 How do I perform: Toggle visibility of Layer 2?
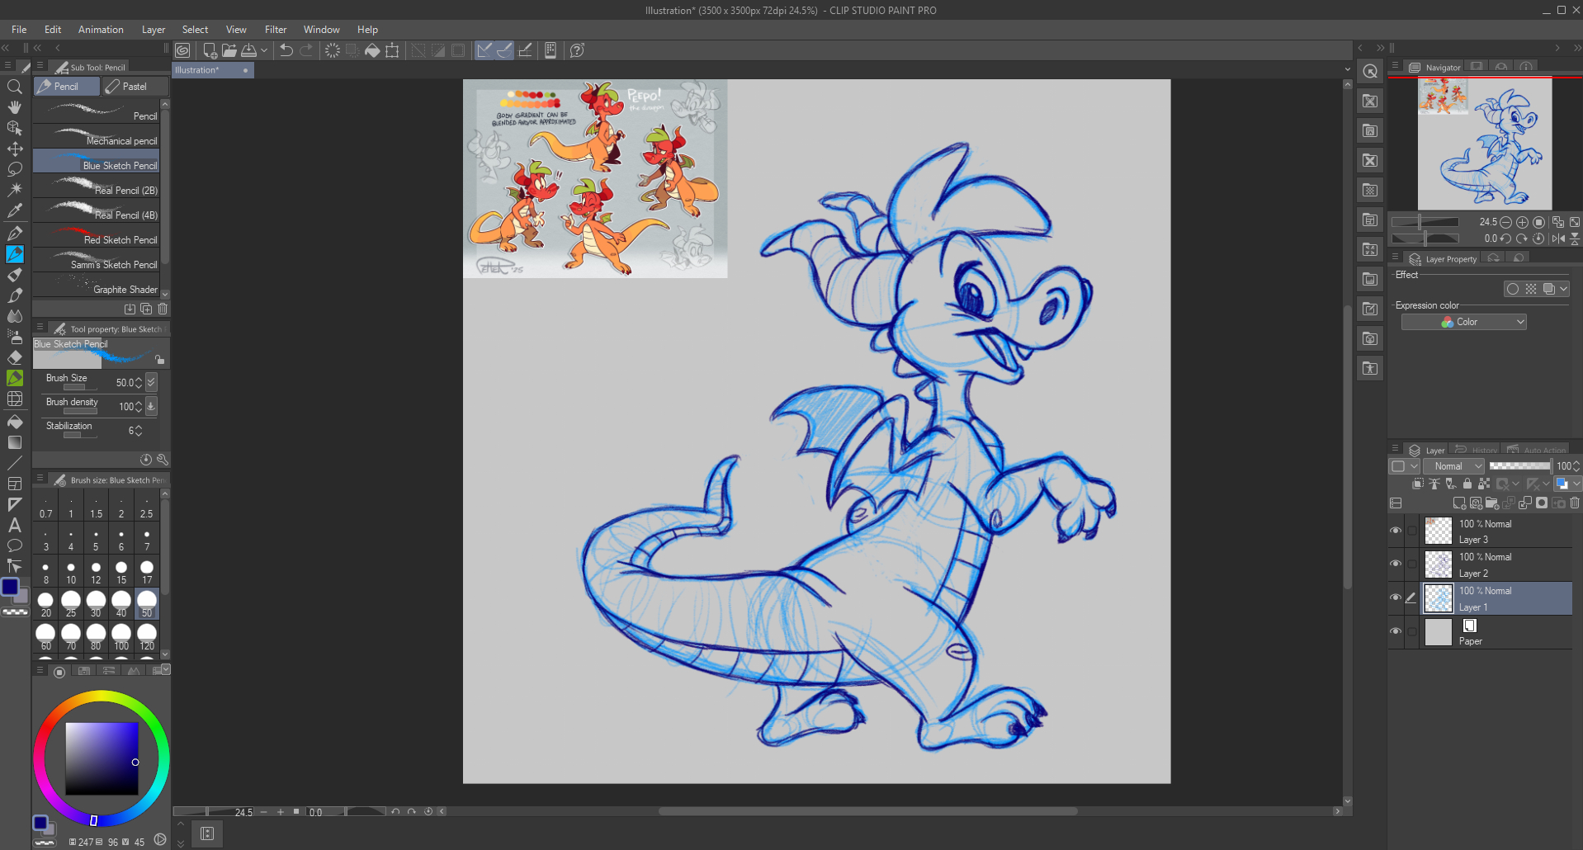1396,564
